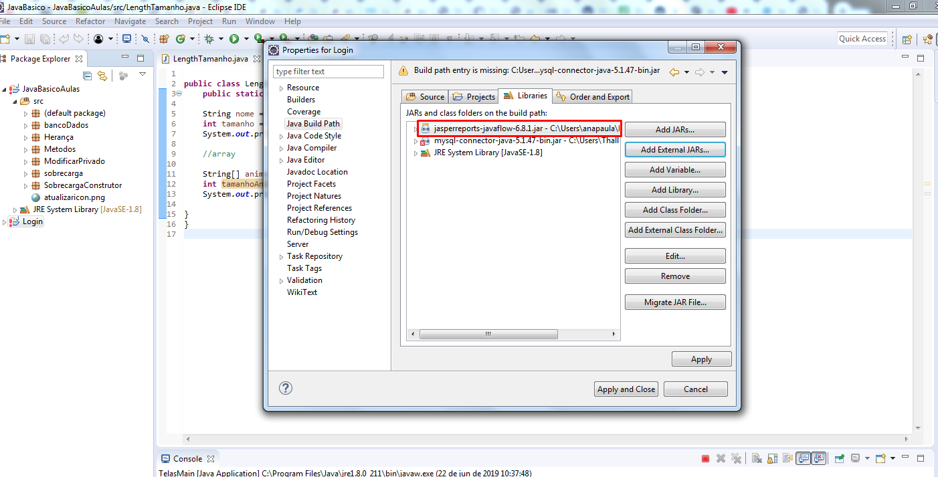Expand the mysql-connector jar entry
The image size is (938, 477).
[415, 141]
